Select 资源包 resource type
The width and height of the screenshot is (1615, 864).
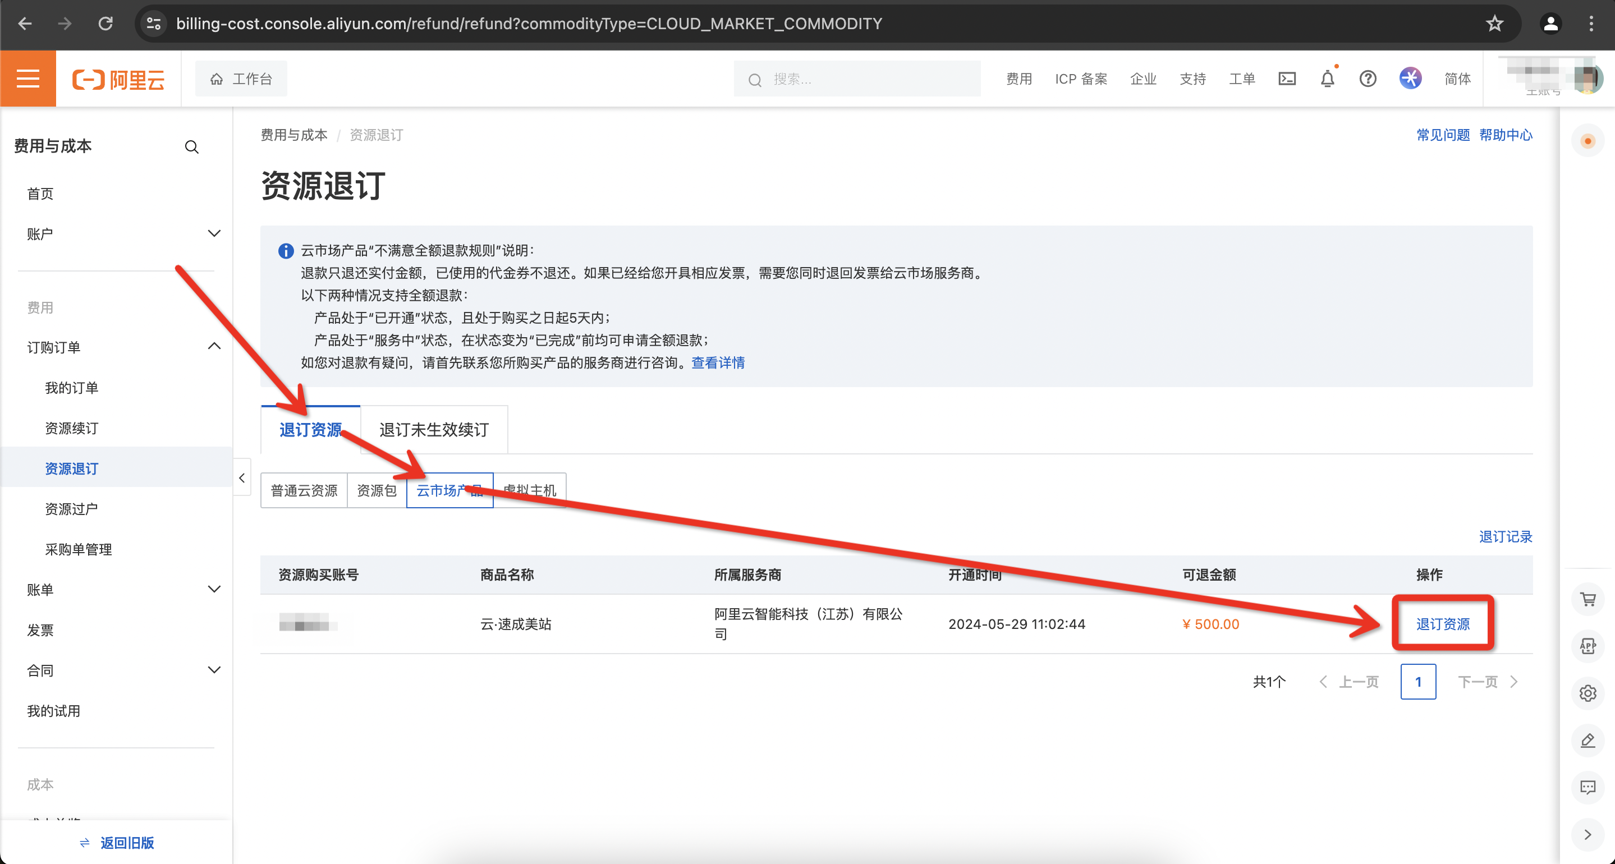377,490
